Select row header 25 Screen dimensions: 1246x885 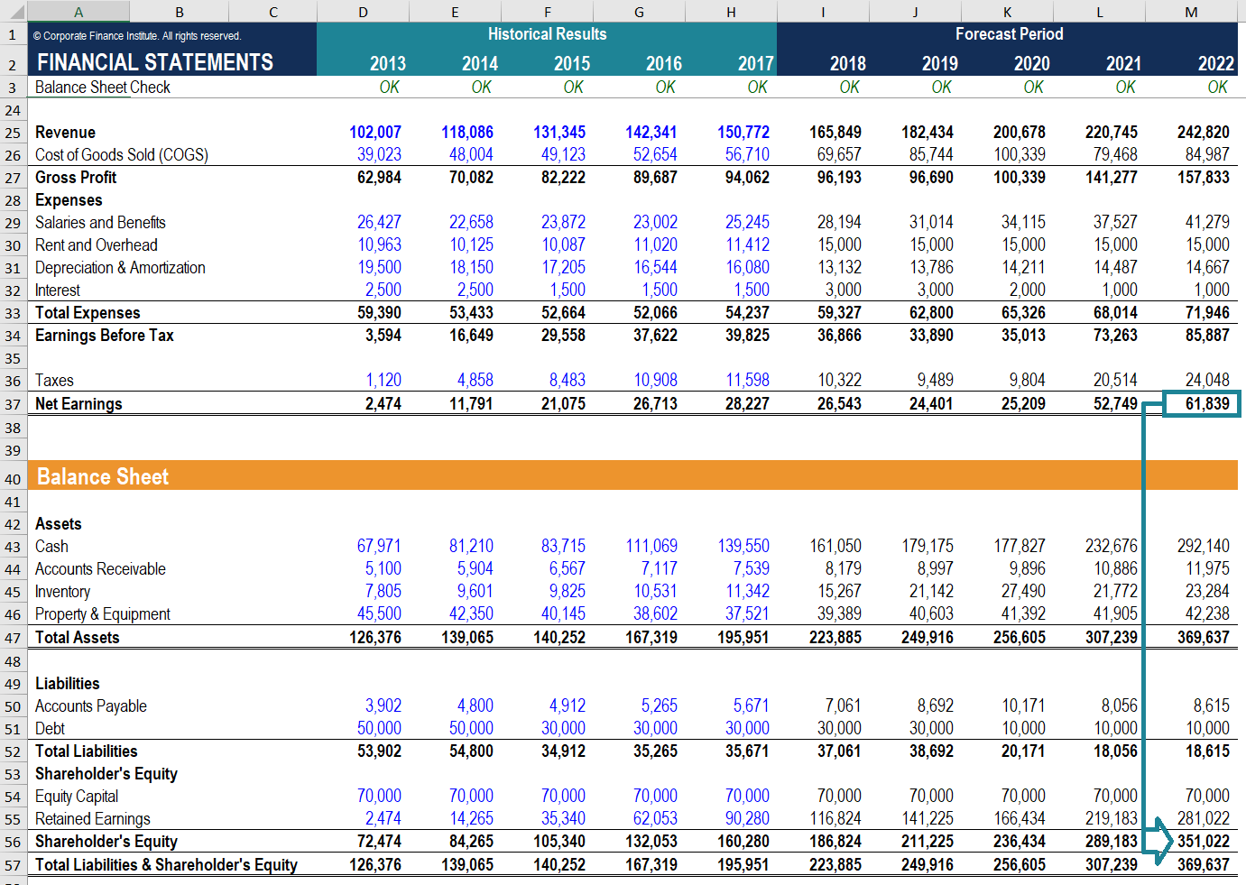[x=13, y=132]
